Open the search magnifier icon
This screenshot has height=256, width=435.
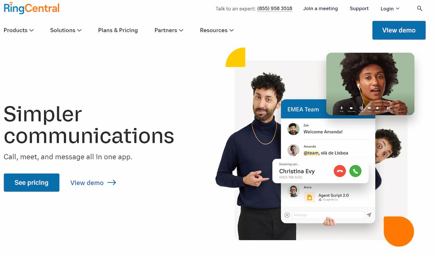coord(420,9)
